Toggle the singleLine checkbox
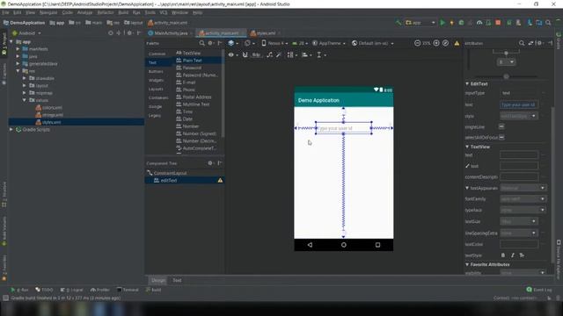Viewport: 563px width, 316px height. point(501,126)
